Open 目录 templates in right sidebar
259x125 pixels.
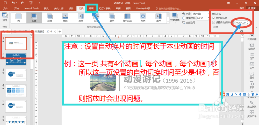pyautogui.click(x=252, y=56)
